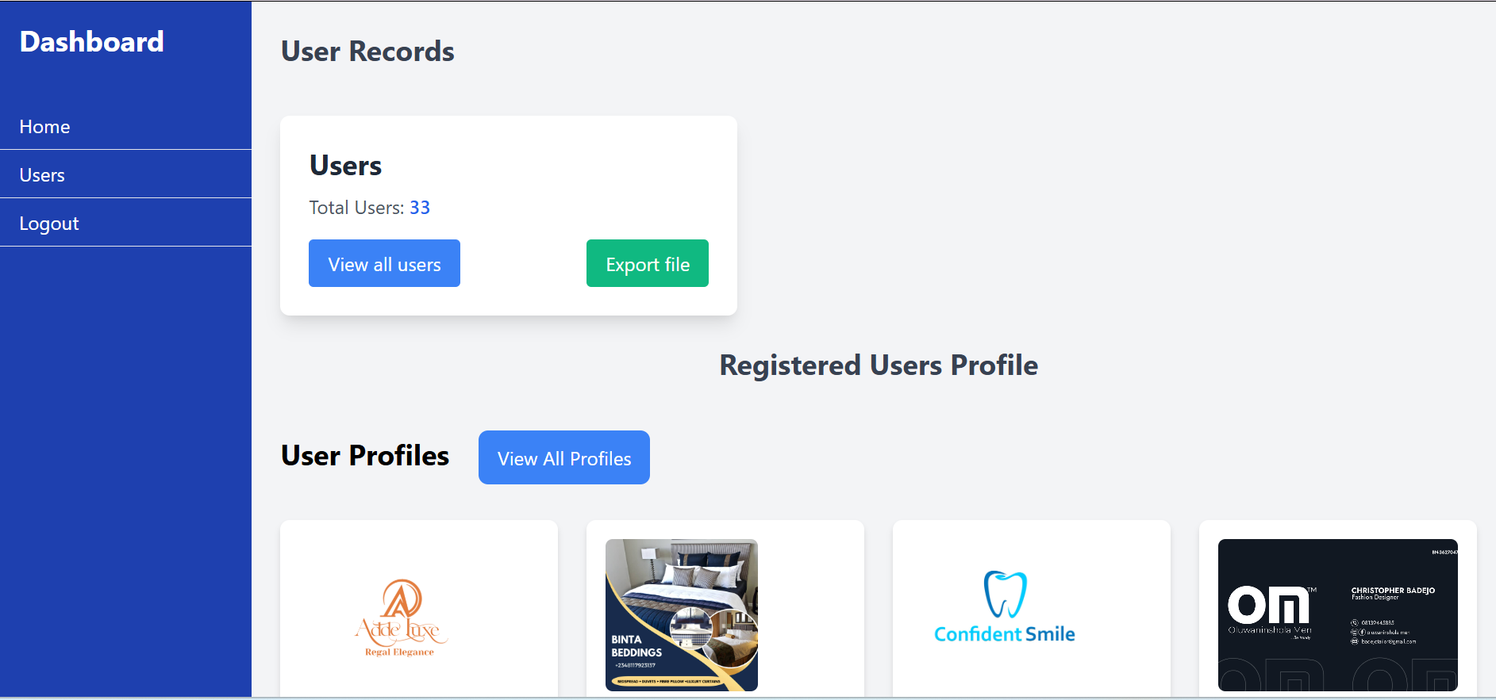This screenshot has width=1496, height=700.
Task: Click the green Export file button
Action: [648, 263]
